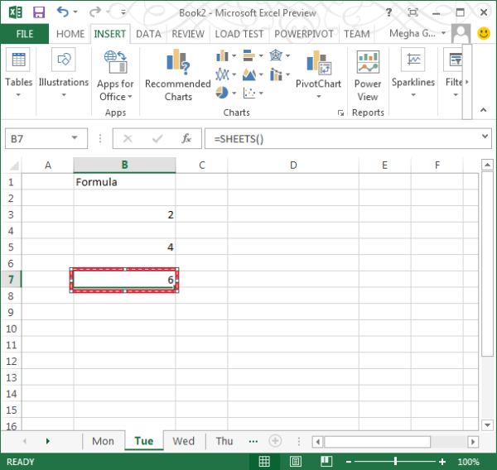This screenshot has height=470, width=497.
Task: Click the Save icon in quick access toolbar
Action: click(x=39, y=12)
